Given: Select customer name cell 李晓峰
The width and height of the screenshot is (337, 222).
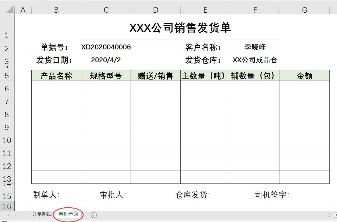Looking at the screenshot, I should pos(255,47).
